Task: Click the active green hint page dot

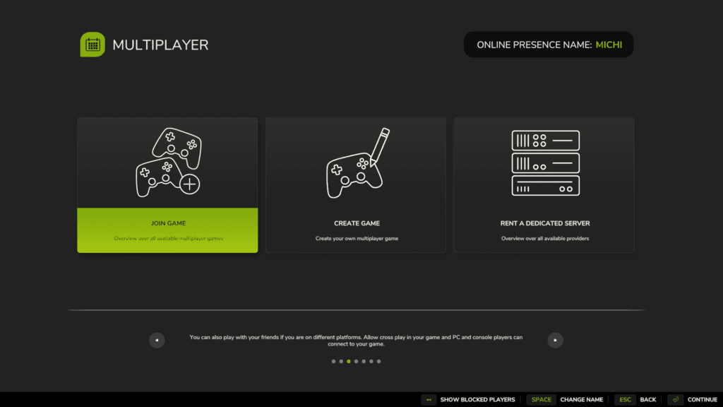Action: tap(349, 361)
